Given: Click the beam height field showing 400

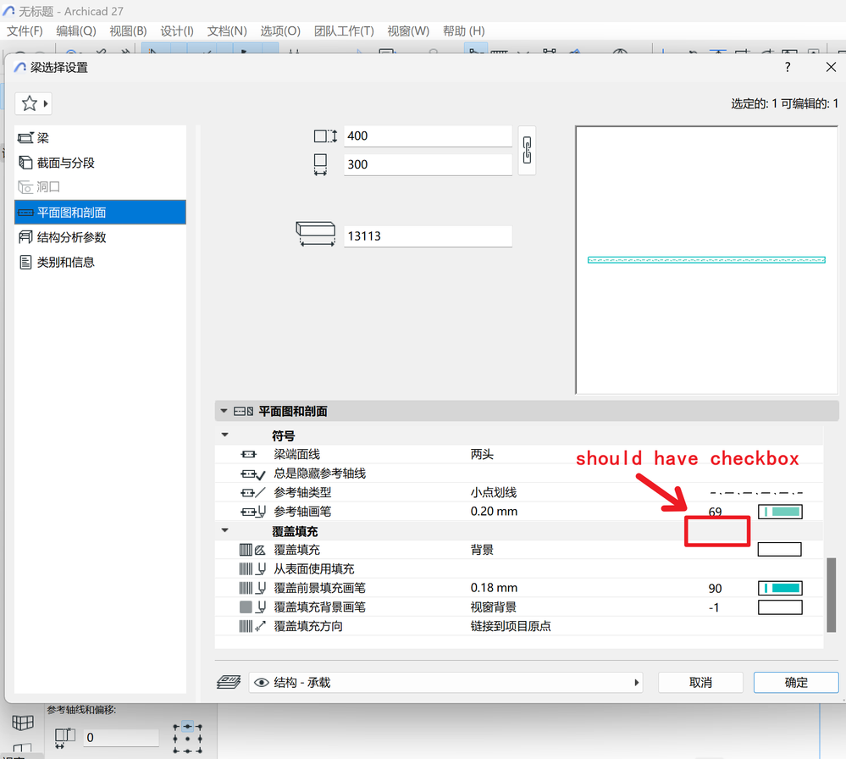Looking at the screenshot, I should pos(428,136).
